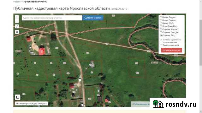
Task: Zoom in with the plus map button
Action: (17, 17)
